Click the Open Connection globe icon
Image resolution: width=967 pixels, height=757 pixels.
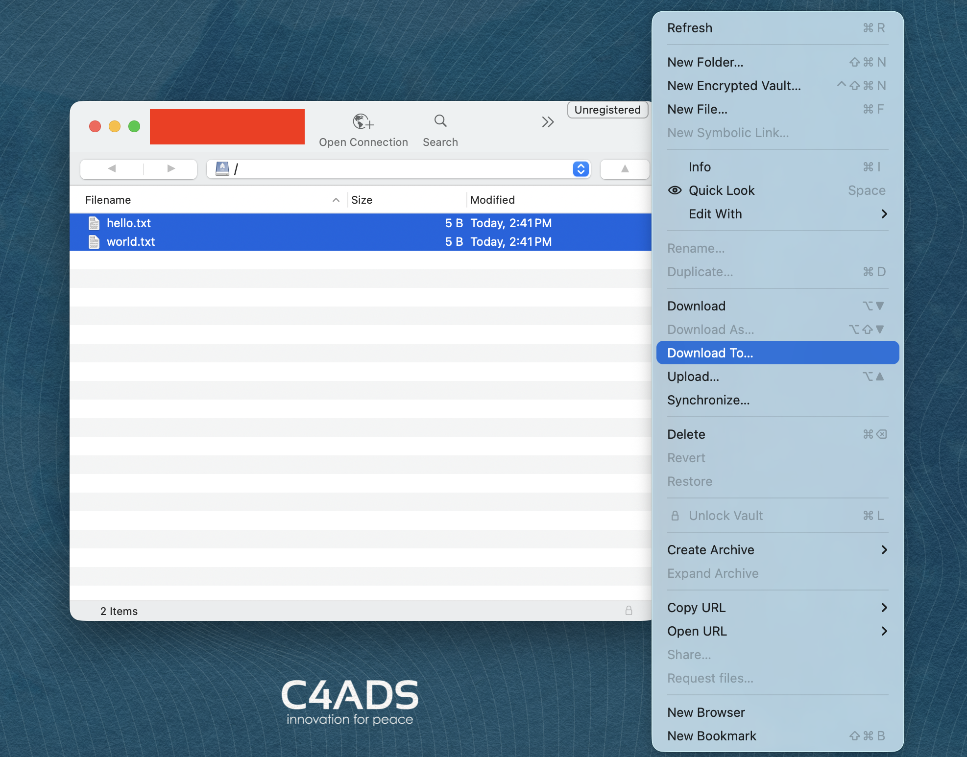[x=363, y=121]
